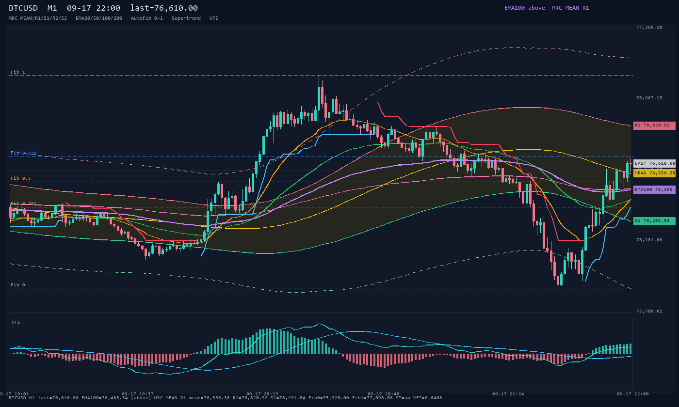Select the MEAN 76,556.38 price tag
Screen dimensions: 679x407
coord(654,173)
